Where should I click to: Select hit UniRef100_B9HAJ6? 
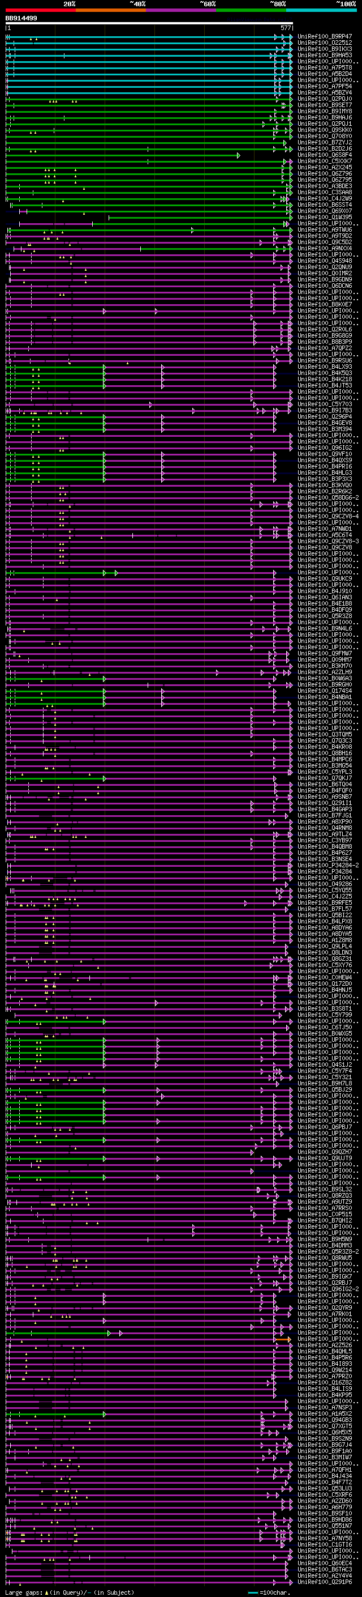(x=325, y=118)
